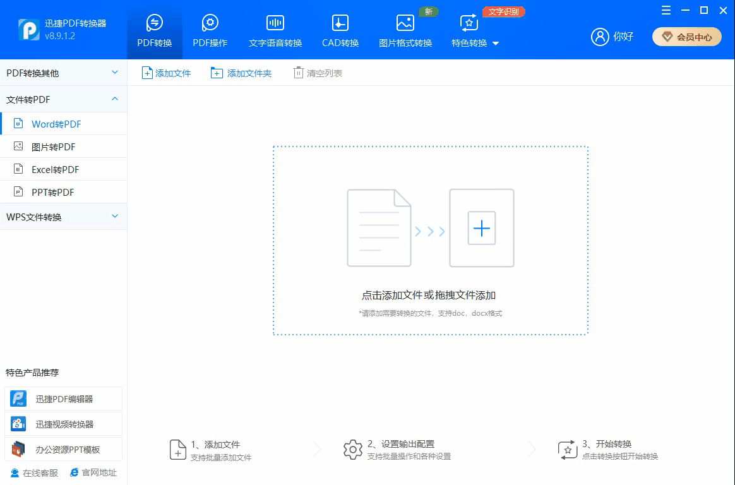The width and height of the screenshot is (735, 485).
Task: Click the 文字识别 badge
Action: [x=504, y=12]
